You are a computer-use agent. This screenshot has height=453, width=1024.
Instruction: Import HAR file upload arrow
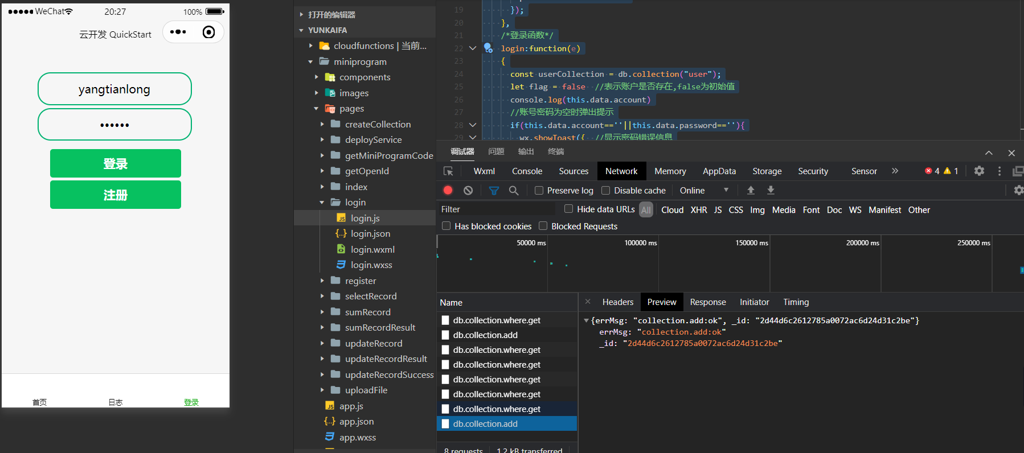click(x=751, y=190)
